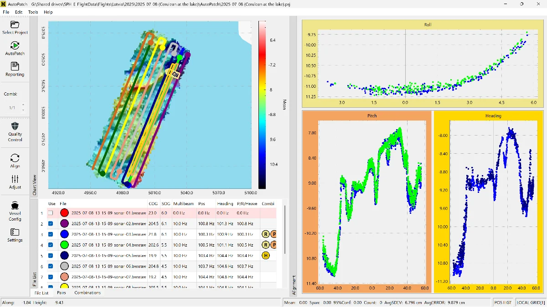Open the Help menu
The width and height of the screenshot is (547, 307).
tap(48, 12)
